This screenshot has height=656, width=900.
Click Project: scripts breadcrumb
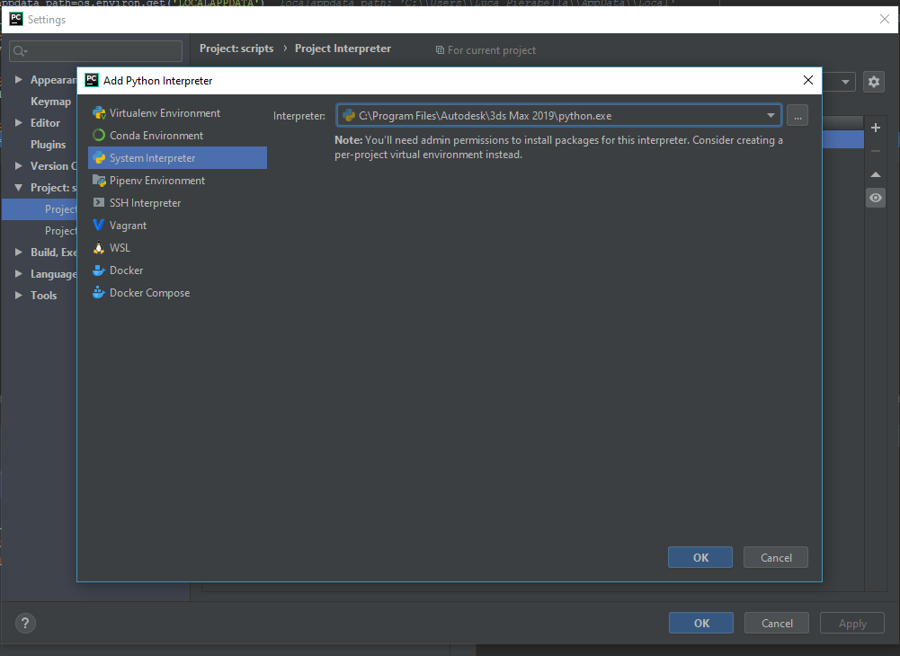236,49
